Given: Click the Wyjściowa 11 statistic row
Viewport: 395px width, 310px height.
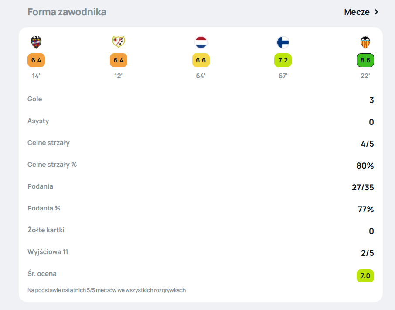Looking at the screenshot, I should point(201,252).
